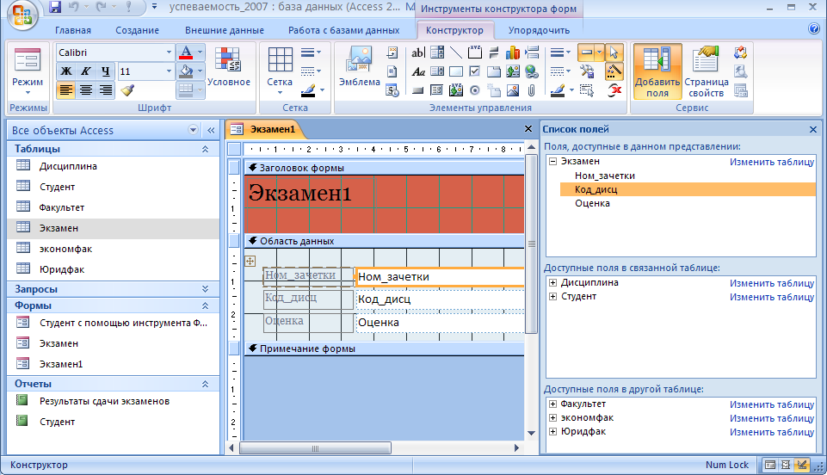The image size is (827, 475).
Task: Toggle Bold (Ж) formatting
Action: point(66,71)
